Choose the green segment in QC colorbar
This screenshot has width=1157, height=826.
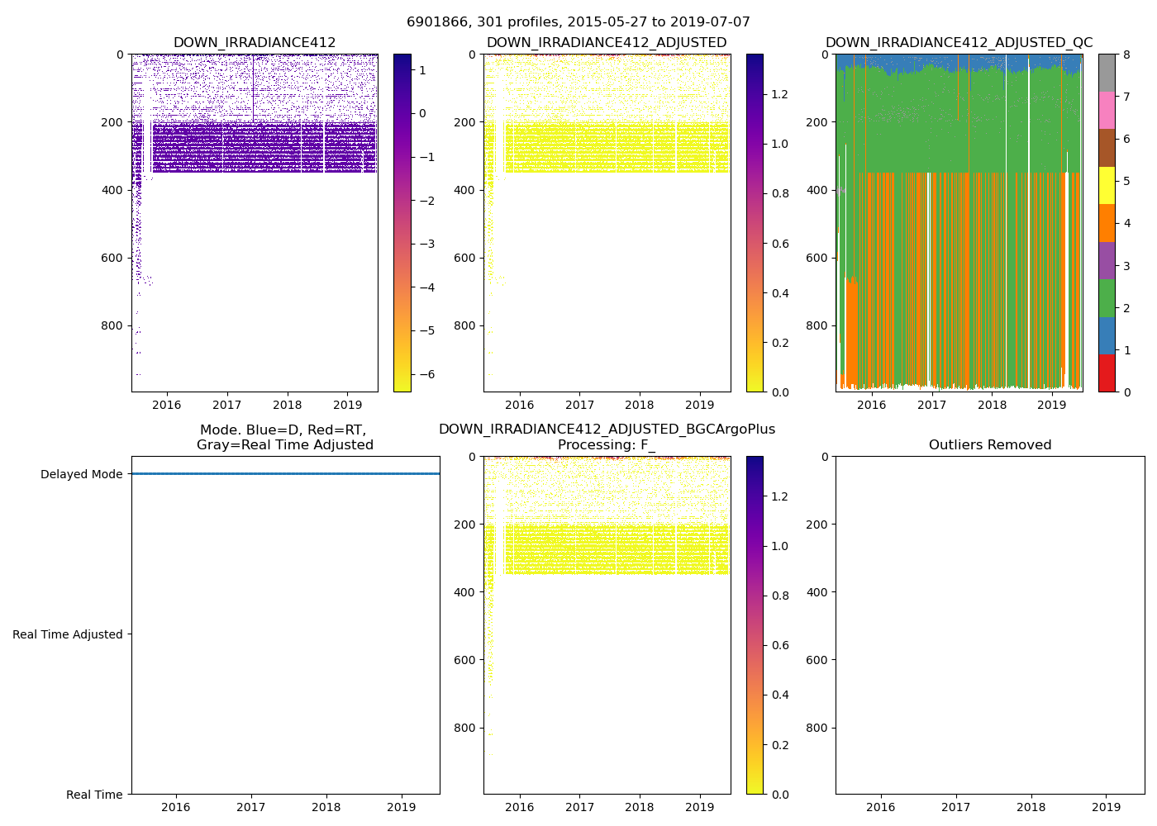click(x=1107, y=298)
